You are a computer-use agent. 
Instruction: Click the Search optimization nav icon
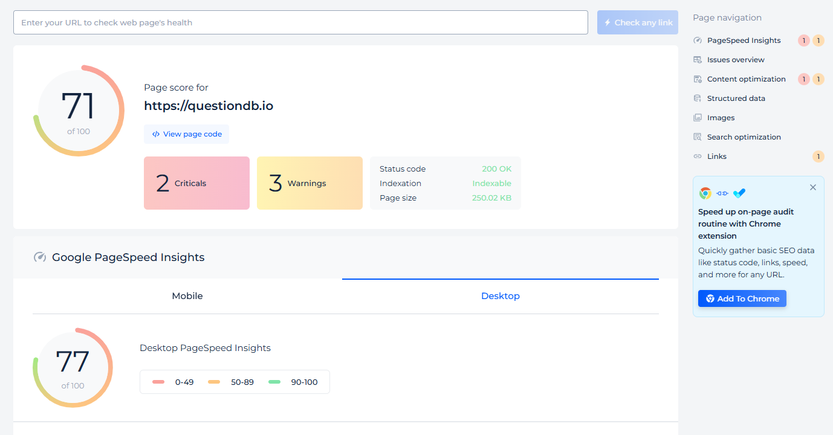(x=697, y=137)
